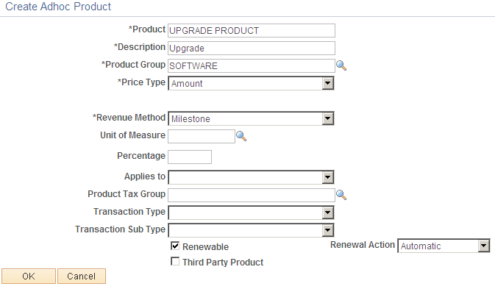Enable the Third Party Product checkbox
495x289 pixels.
click(x=175, y=261)
